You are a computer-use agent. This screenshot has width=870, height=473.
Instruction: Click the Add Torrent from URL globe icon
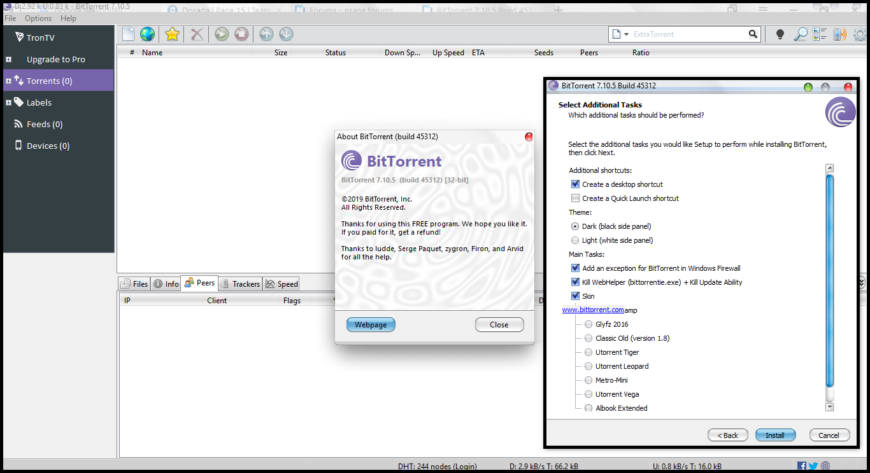click(148, 34)
